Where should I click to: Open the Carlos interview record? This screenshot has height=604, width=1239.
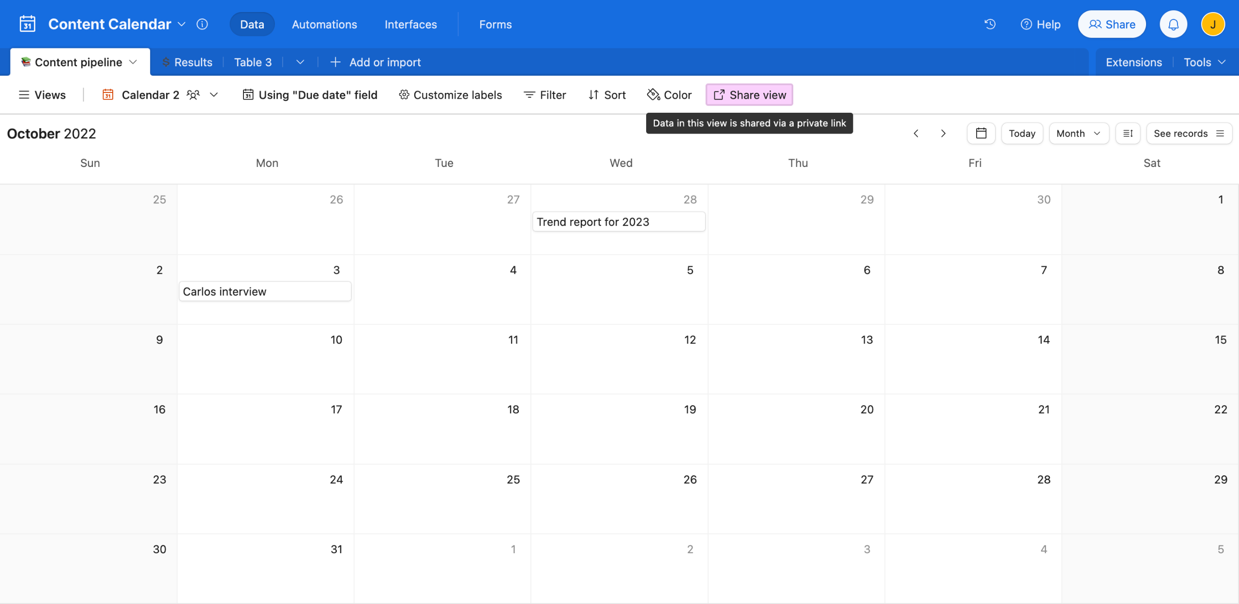coord(265,291)
